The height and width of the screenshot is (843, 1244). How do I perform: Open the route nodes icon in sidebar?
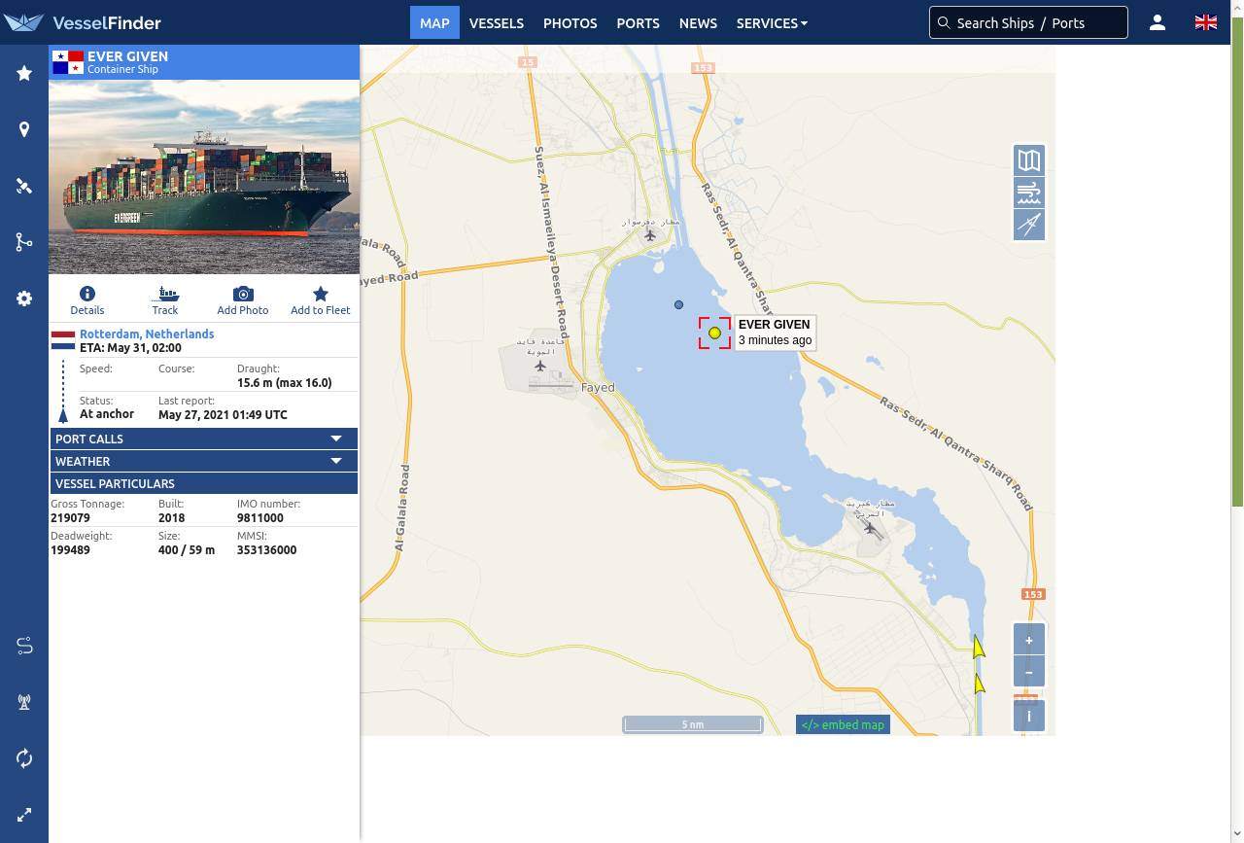pos(24,242)
